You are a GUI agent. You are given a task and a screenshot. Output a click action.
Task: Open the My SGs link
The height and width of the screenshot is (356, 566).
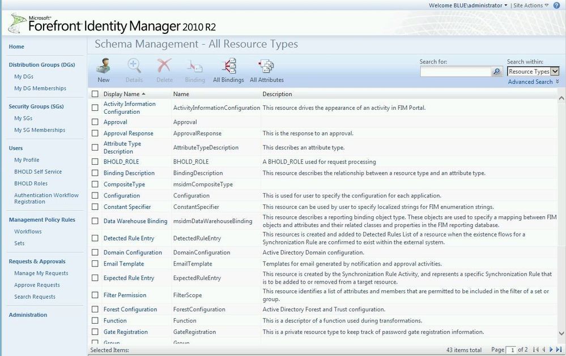pyautogui.click(x=23, y=118)
